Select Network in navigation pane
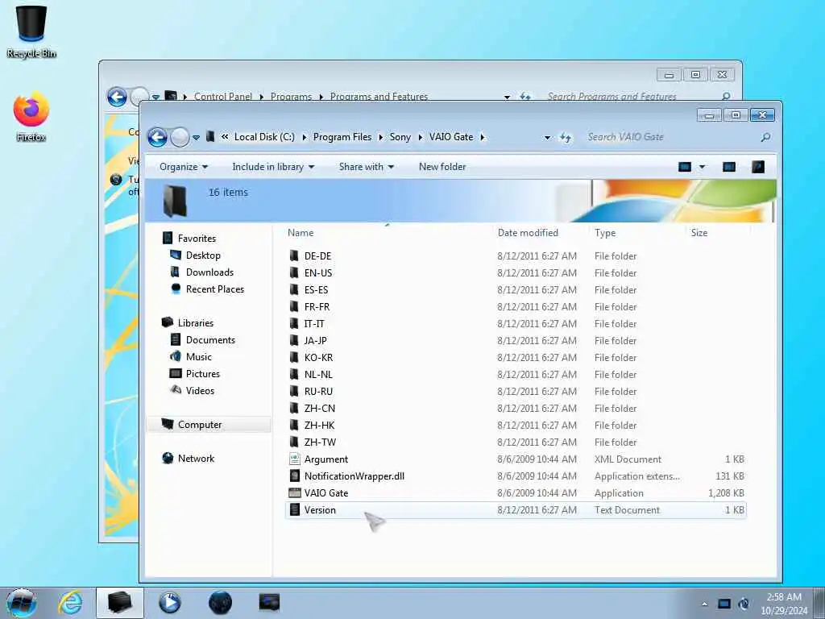Viewport: 825px width, 619px height. [x=196, y=459]
